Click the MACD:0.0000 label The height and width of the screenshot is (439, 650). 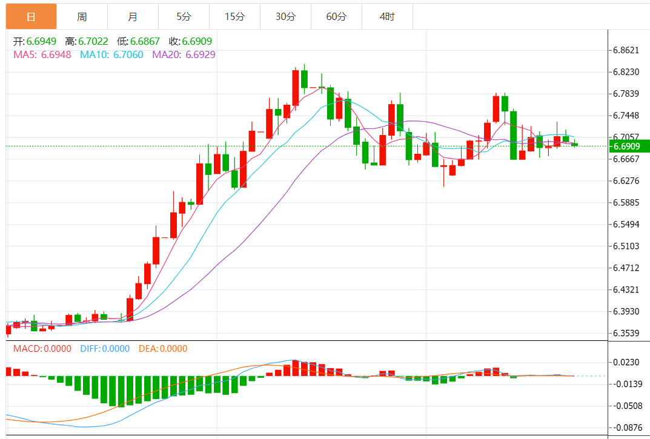[42, 349]
